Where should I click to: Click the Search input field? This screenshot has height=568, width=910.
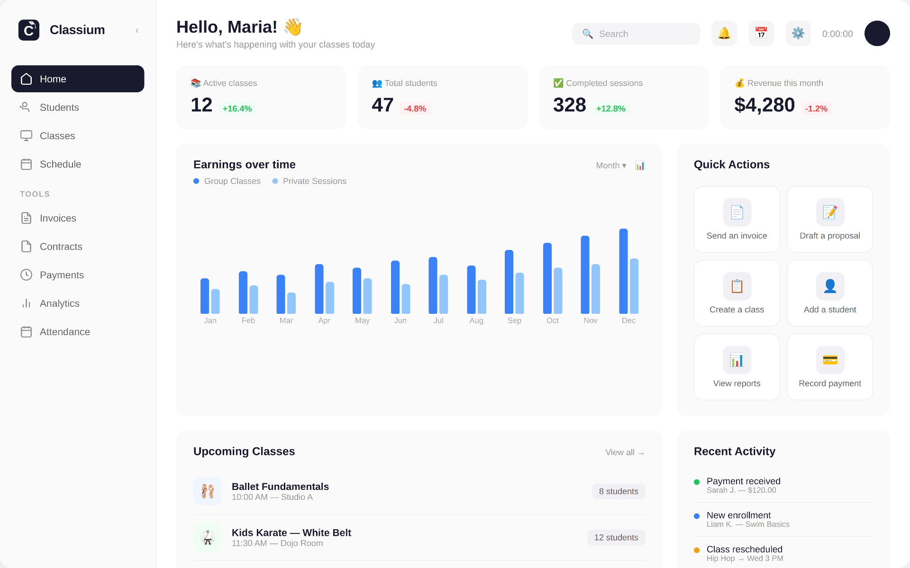pos(636,34)
